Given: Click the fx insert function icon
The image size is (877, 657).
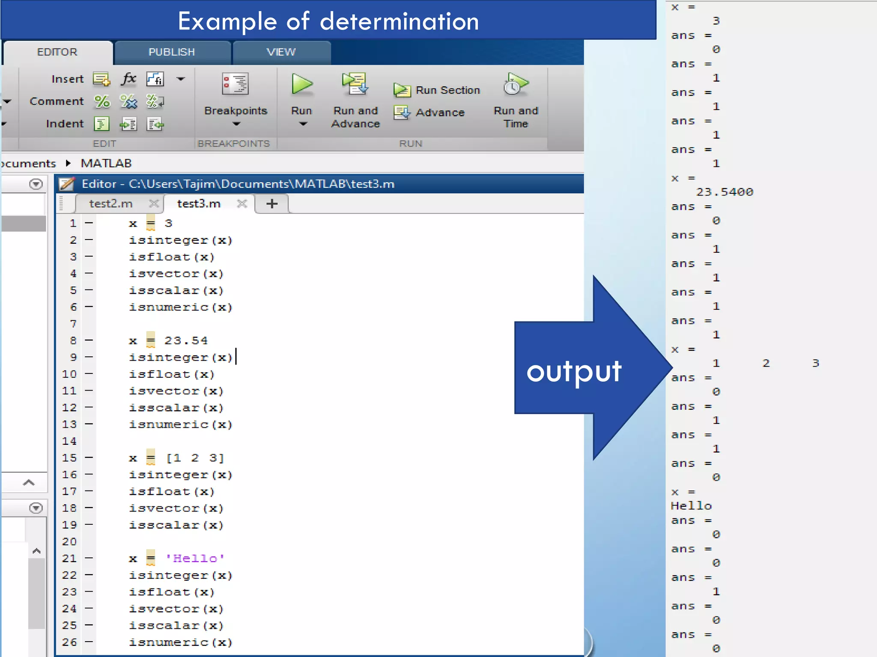Looking at the screenshot, I should point(128,79).
